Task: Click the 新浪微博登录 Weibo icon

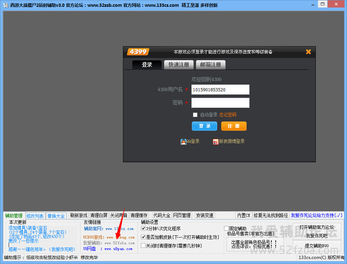Action: coord(215,142)
